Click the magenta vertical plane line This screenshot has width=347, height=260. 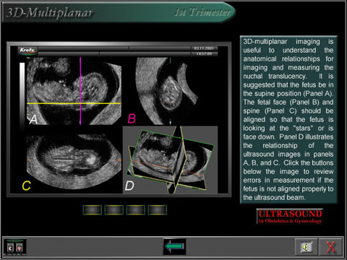coord(80,91)
